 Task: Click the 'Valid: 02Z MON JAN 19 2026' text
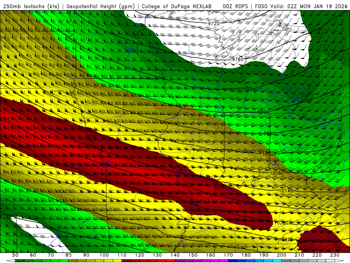(x=309, y=6)
